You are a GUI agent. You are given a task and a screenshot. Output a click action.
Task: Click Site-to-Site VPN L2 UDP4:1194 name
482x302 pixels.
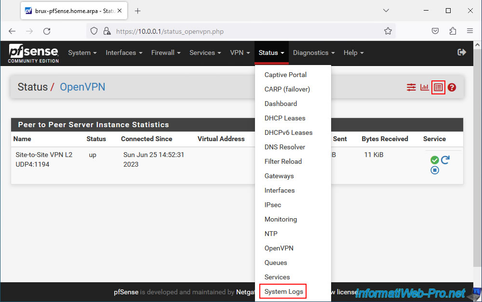pyautogui.click(x=44, y=159)
